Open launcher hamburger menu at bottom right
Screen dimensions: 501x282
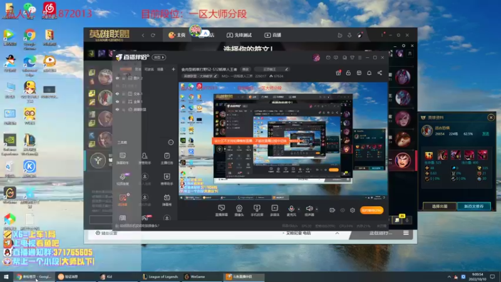pos(406,233)
